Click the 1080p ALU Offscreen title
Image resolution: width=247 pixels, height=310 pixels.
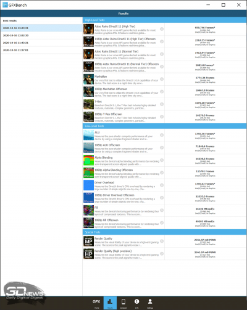107,145
